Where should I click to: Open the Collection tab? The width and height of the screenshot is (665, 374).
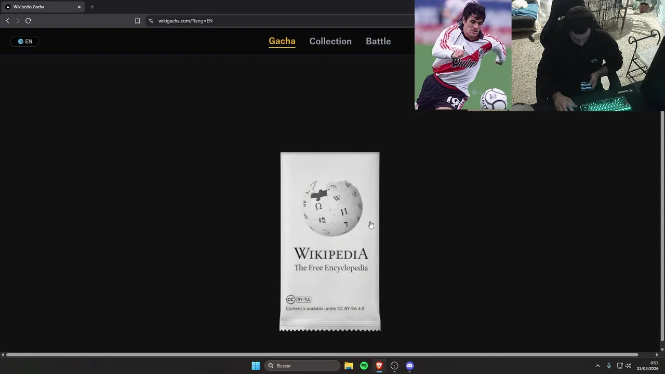(x=330, y=41)
